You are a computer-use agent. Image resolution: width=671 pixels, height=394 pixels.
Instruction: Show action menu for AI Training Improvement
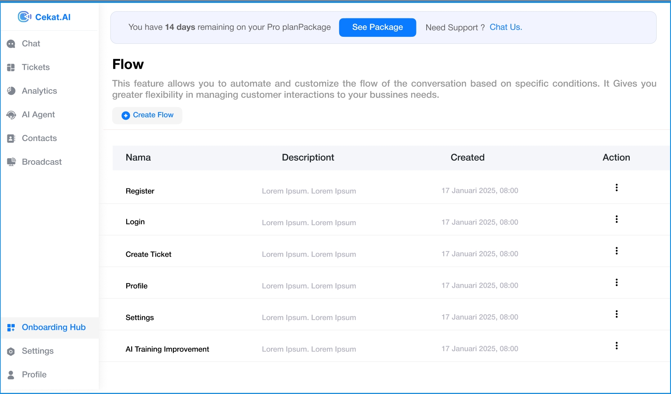(616, 346)
